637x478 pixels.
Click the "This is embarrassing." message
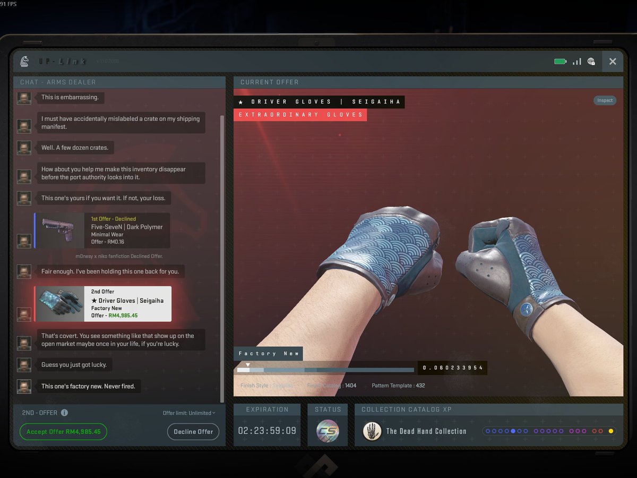click(70, 98)
